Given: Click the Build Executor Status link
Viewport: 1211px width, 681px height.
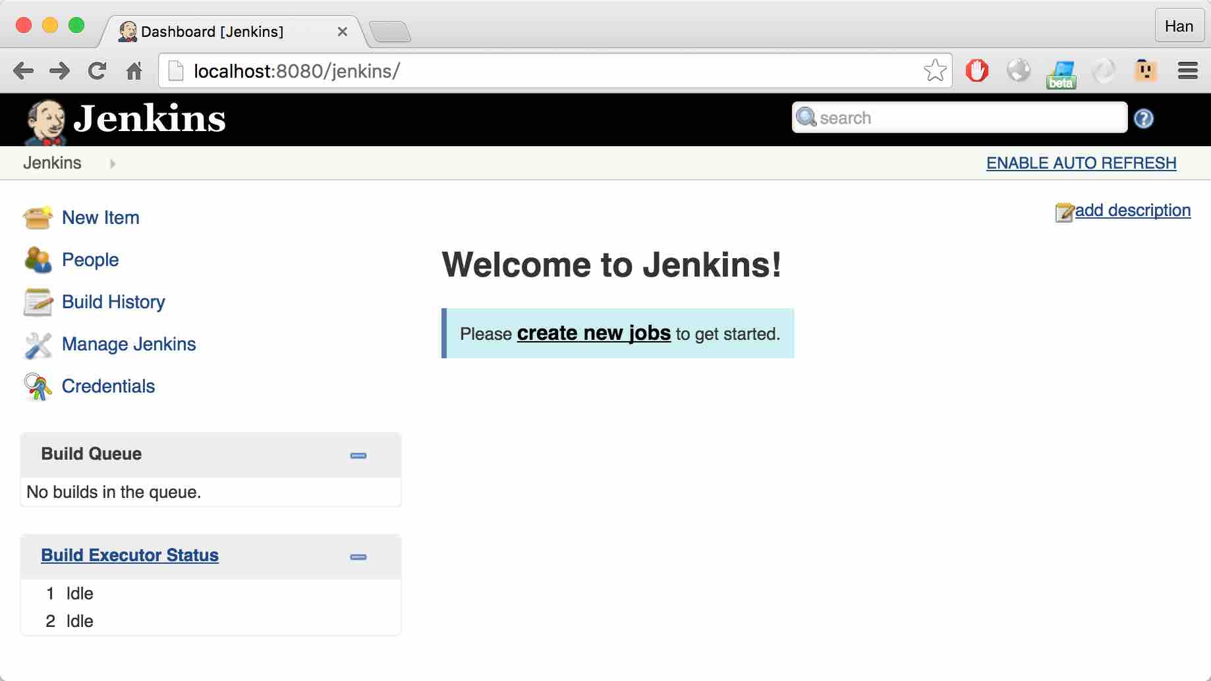Looking at the screenshot, I should point(130,555).
